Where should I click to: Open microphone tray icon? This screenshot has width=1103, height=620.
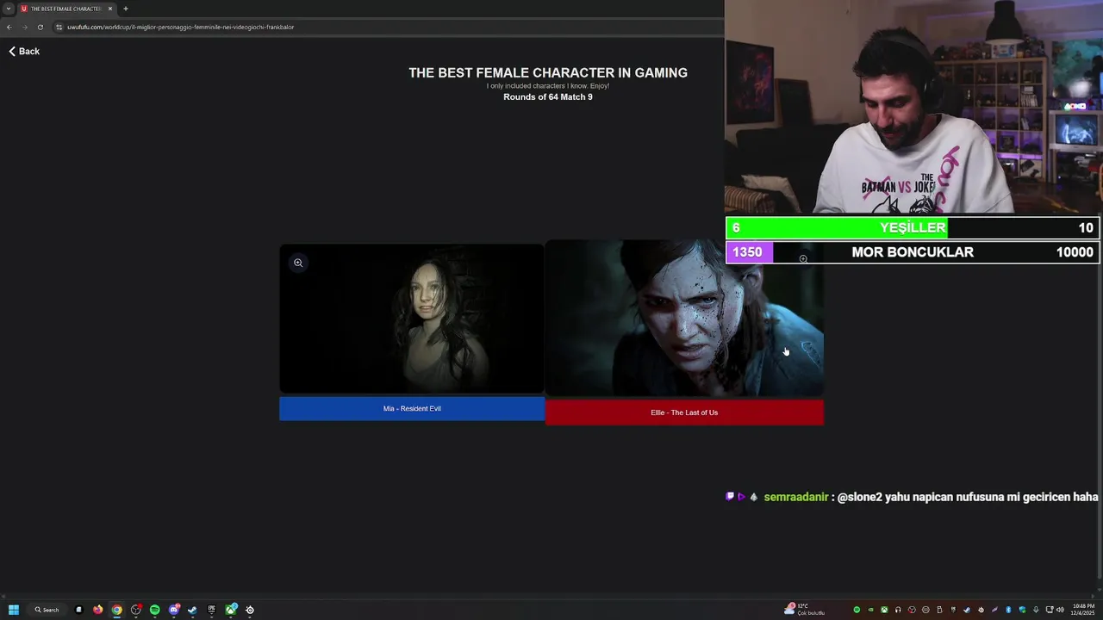[1036, 610]
